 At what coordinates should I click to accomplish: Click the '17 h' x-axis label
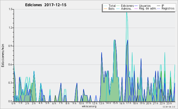[x=128, y=103]
